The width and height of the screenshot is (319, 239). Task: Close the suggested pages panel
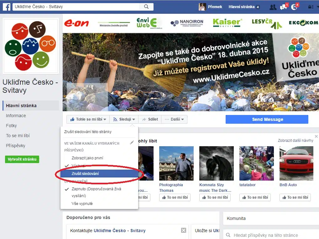[316, 136]
